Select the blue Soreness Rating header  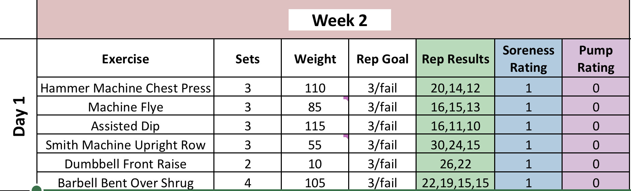tap(528, 59)
